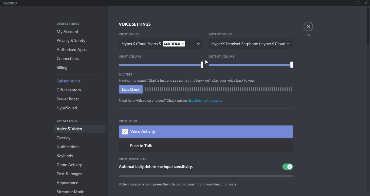Select the Push to Talk checkbox
The height and width of the screenshot is (196, 370).
click(125, 146)
